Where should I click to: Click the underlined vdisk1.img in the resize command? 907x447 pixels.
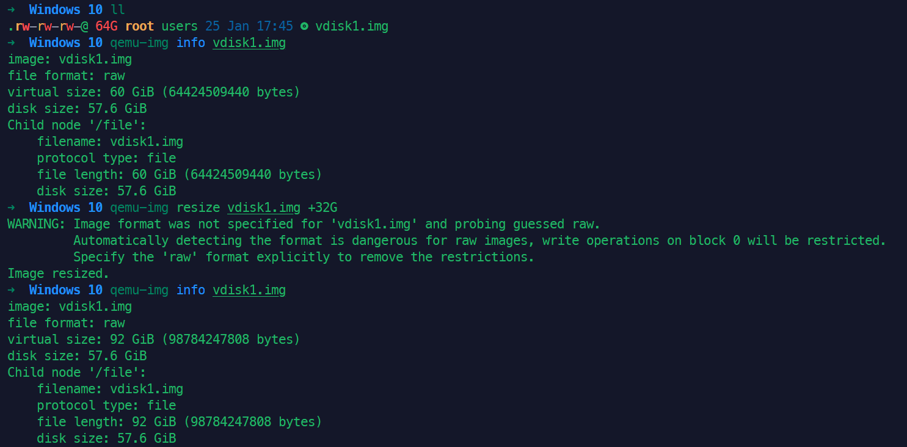tap(264, 208)
